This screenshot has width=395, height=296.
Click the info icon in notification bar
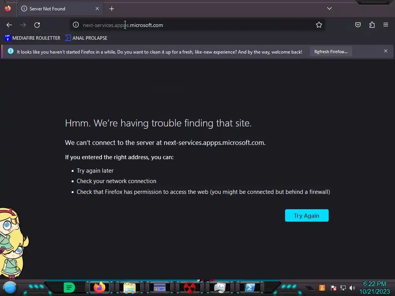pyautogui.click(x=10, y=51)
